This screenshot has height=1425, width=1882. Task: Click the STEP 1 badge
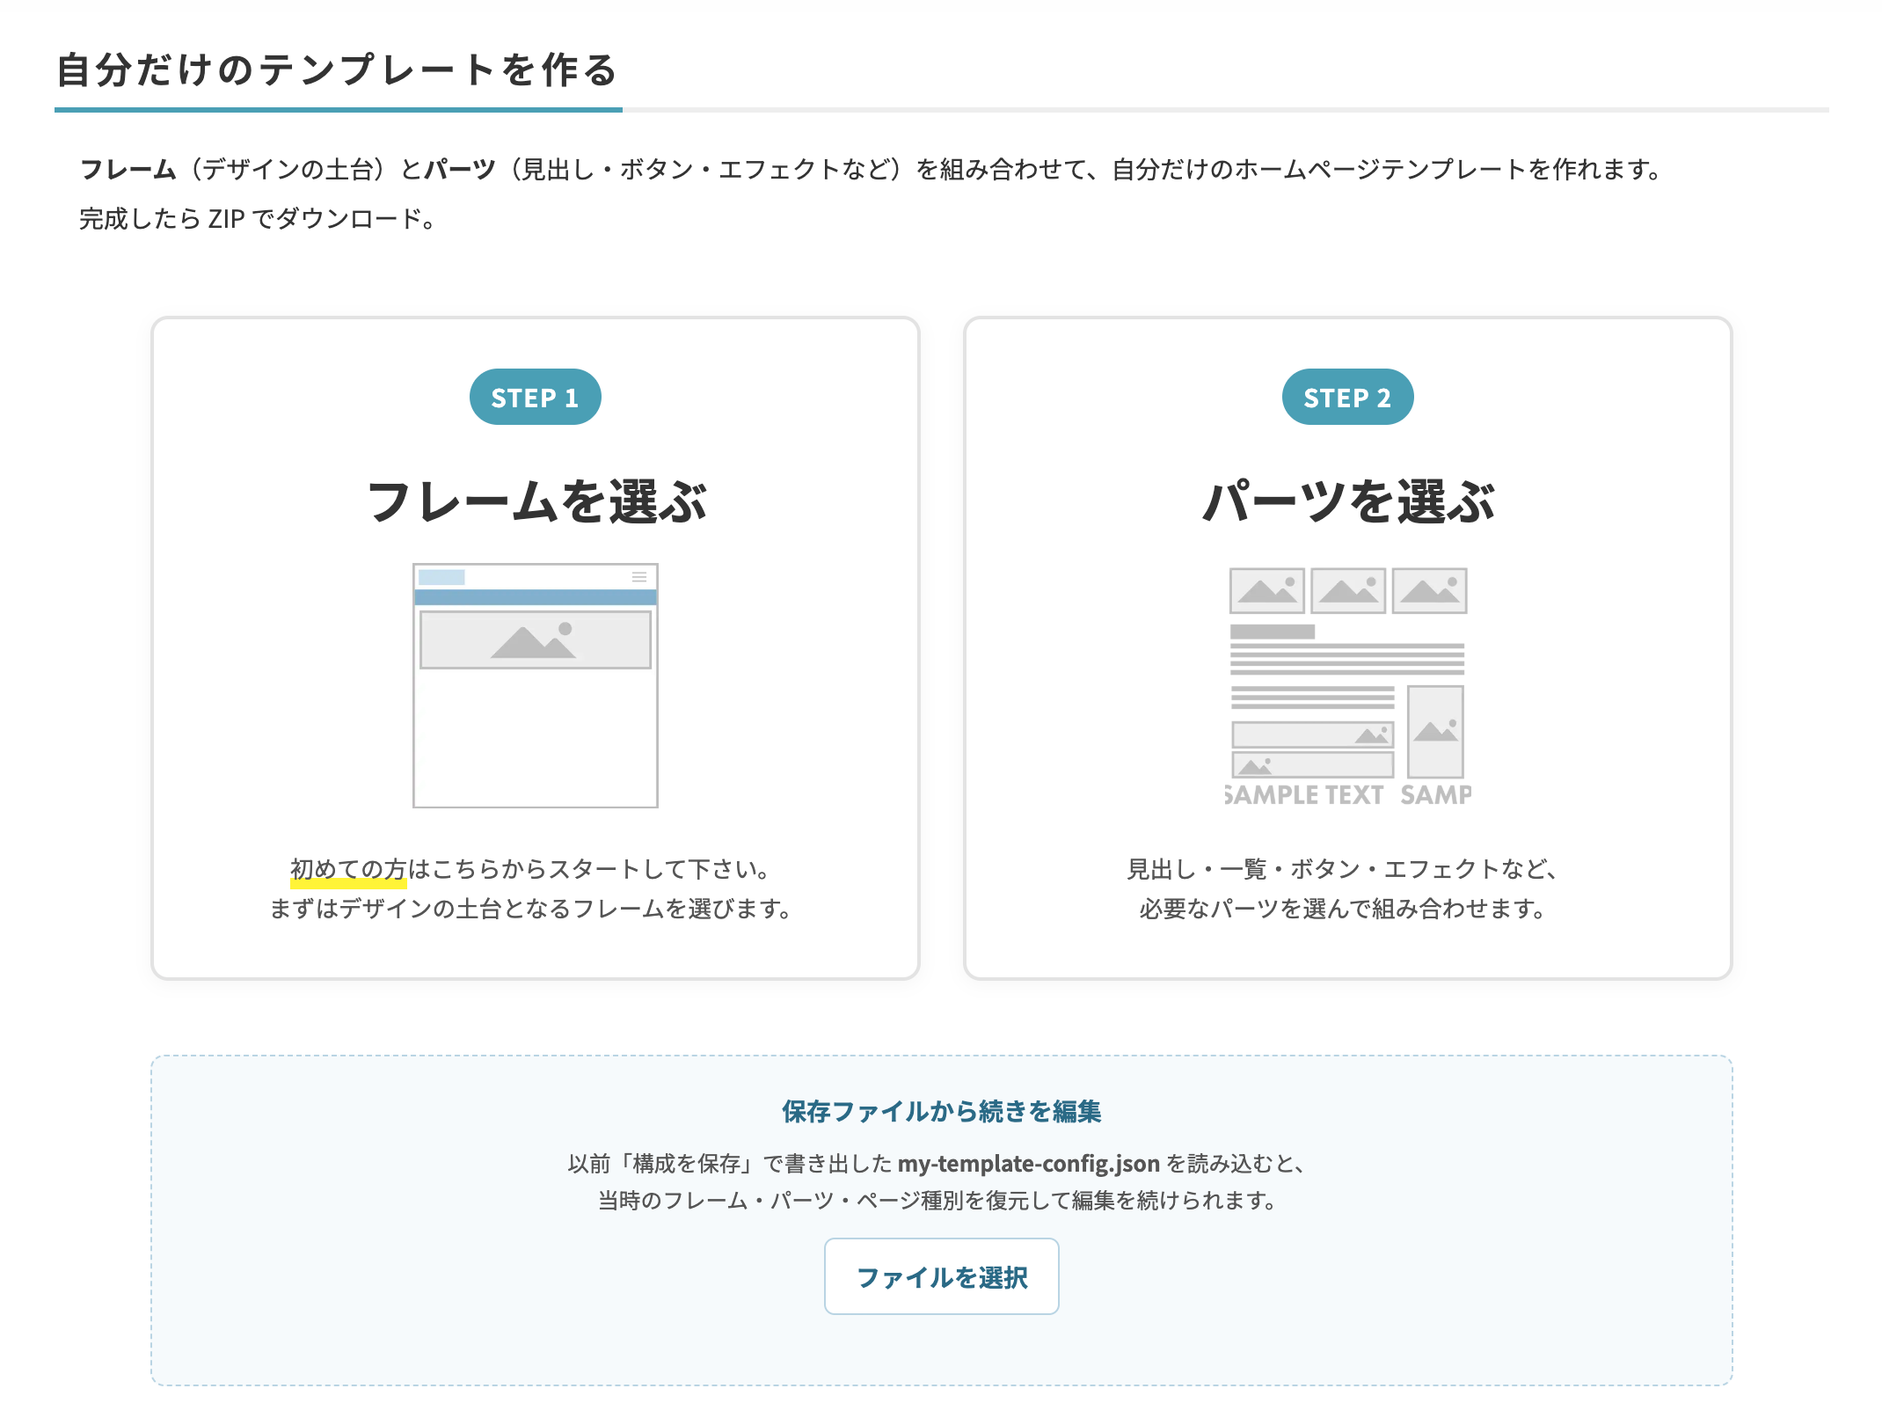click(535, 398)
